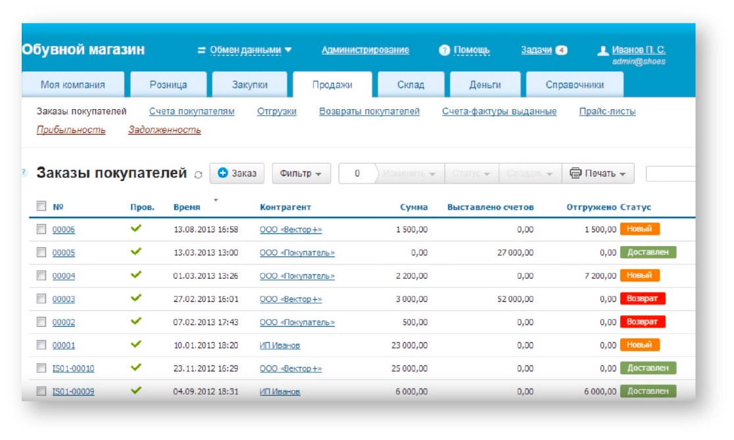This screenshot has width=734, height=440.
Task: Click the Иванов П. С. user name link
Action: [639, 49]
